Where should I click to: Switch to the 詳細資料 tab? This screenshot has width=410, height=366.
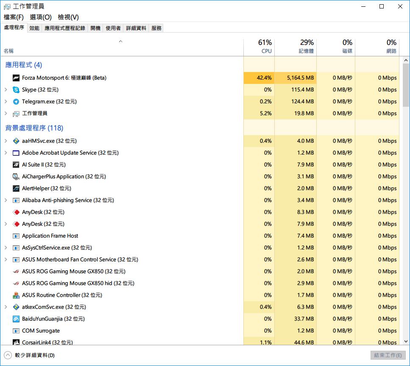[x=136, y=28]
